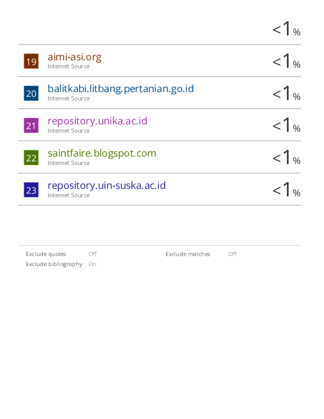Select the Exclude bibliography label
The image size is (324, 419).
(54, 264)
